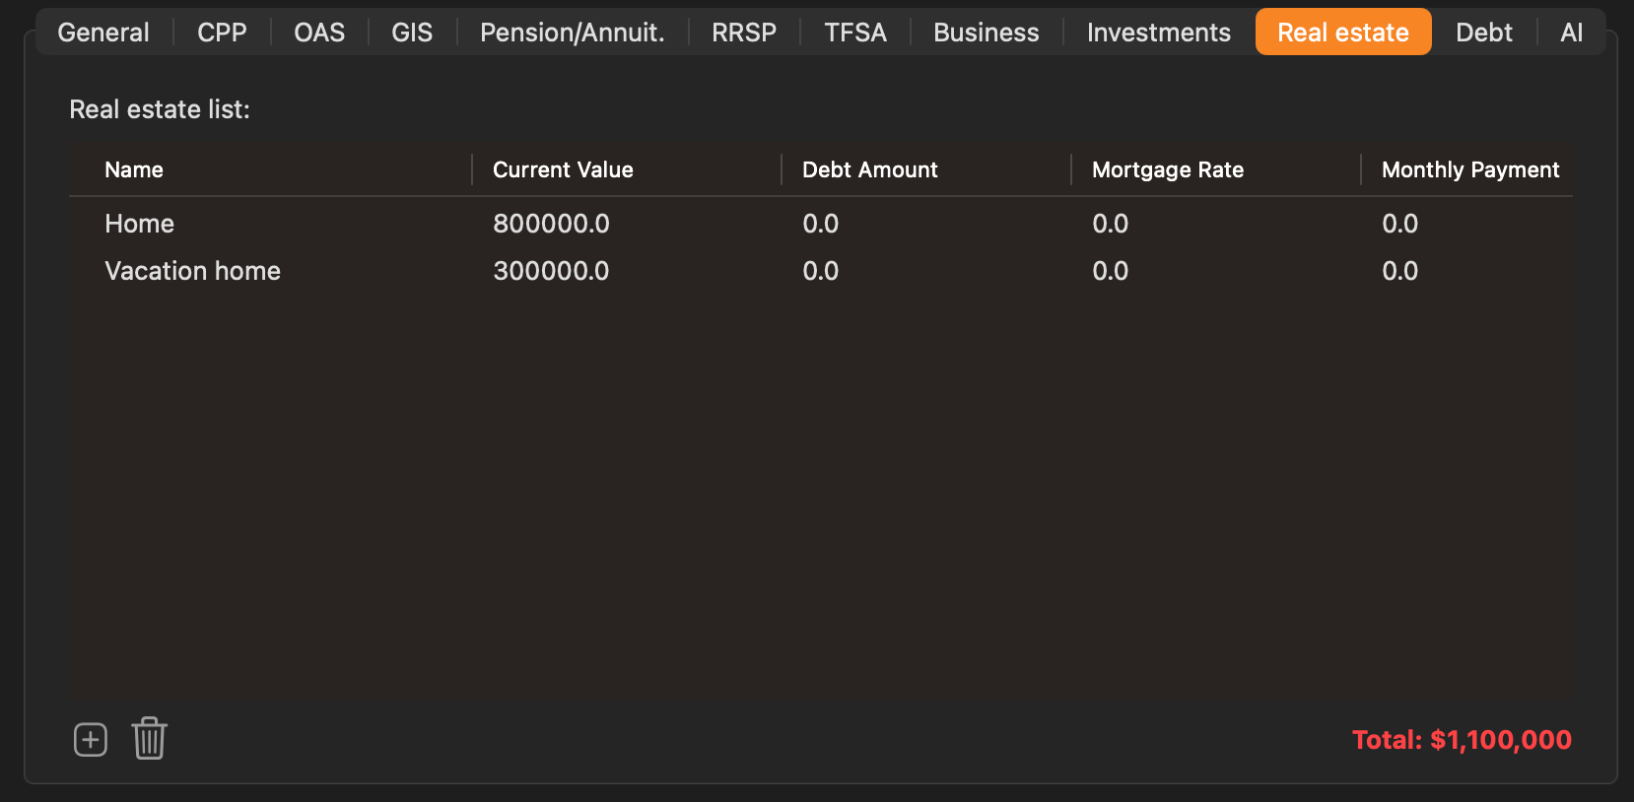Click the Monthly Payment column header
The height and width of the screenshot is (802, 1634).
[x=1470, y=169]
